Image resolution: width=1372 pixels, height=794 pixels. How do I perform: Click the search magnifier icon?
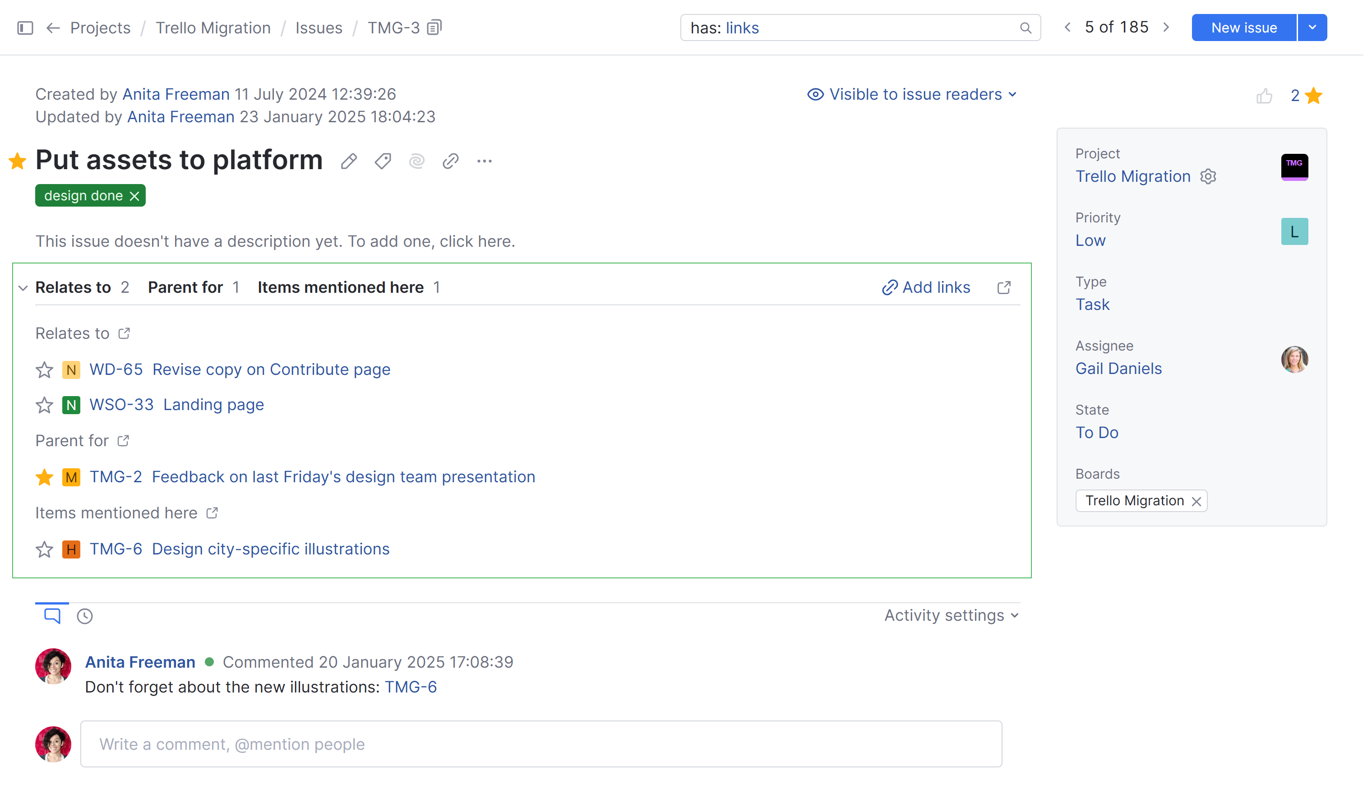[1026, 27]
